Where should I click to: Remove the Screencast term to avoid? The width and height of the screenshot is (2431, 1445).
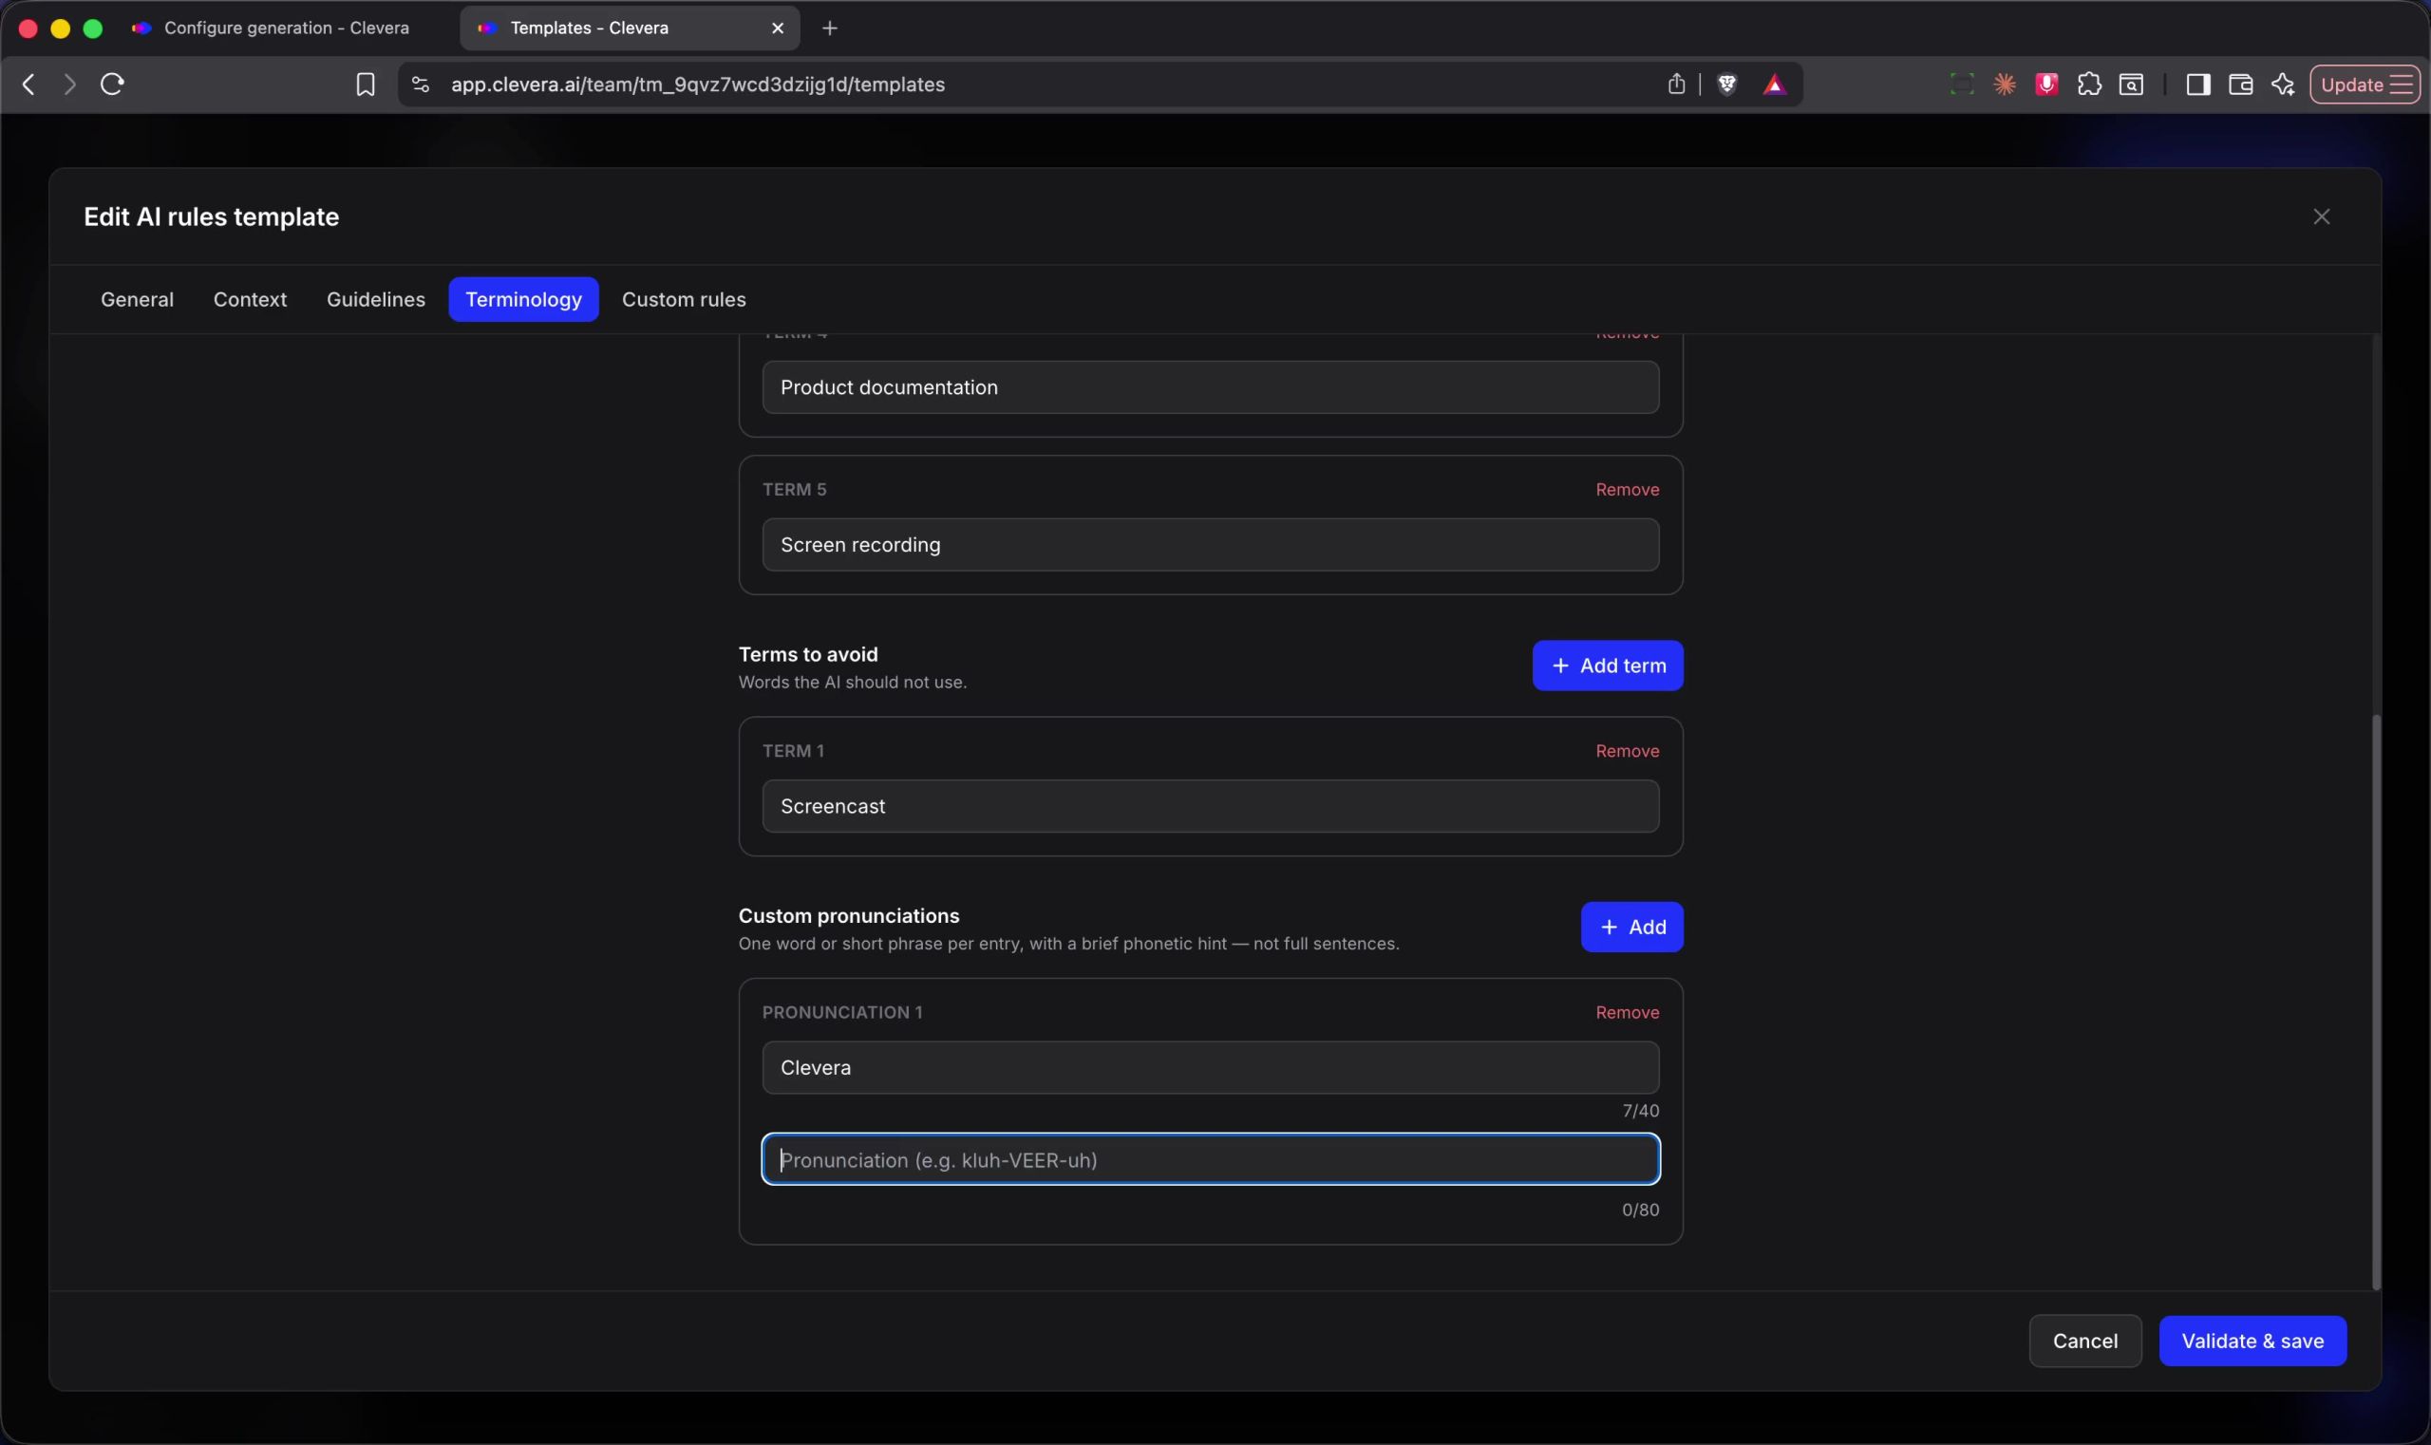pyautogui.click(x=1627, y=751)
